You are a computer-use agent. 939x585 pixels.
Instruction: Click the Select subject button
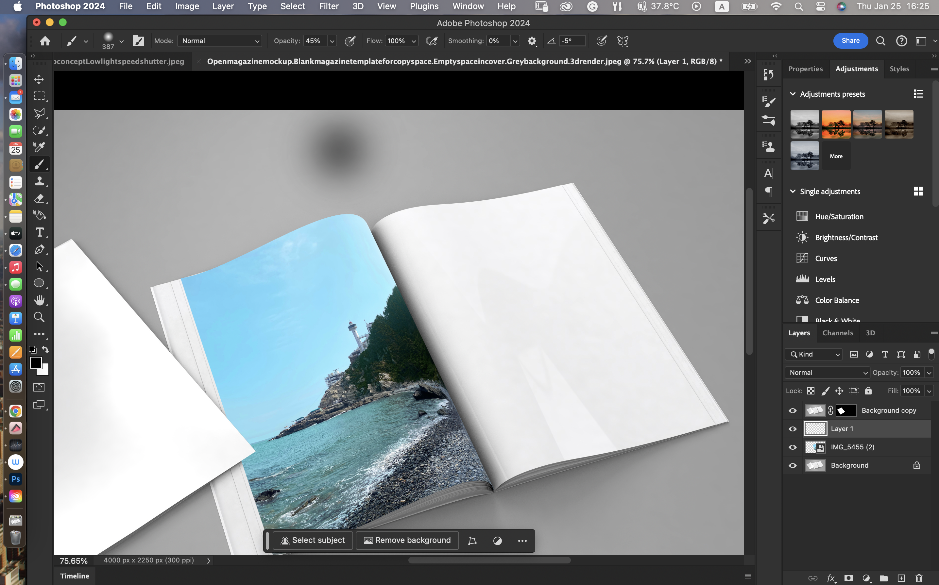(313, 540)
